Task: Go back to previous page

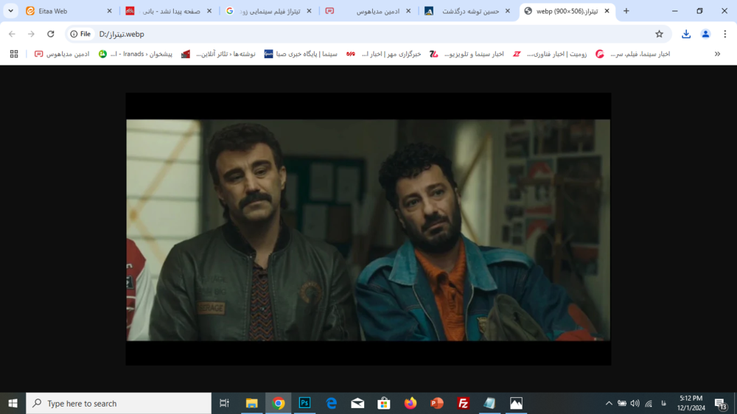Action: [13, 34]
